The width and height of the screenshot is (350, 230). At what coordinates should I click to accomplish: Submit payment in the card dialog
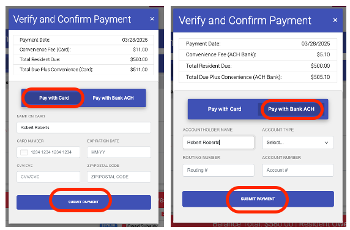[84, 202]
